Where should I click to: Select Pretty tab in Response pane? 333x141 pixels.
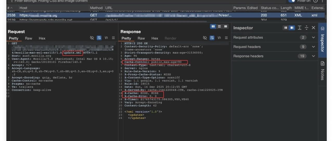coord(126,38)
